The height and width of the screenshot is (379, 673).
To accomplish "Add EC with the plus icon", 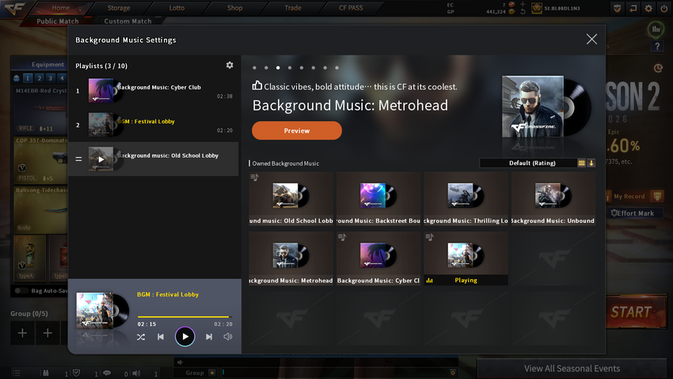I will tap(523, 4).
